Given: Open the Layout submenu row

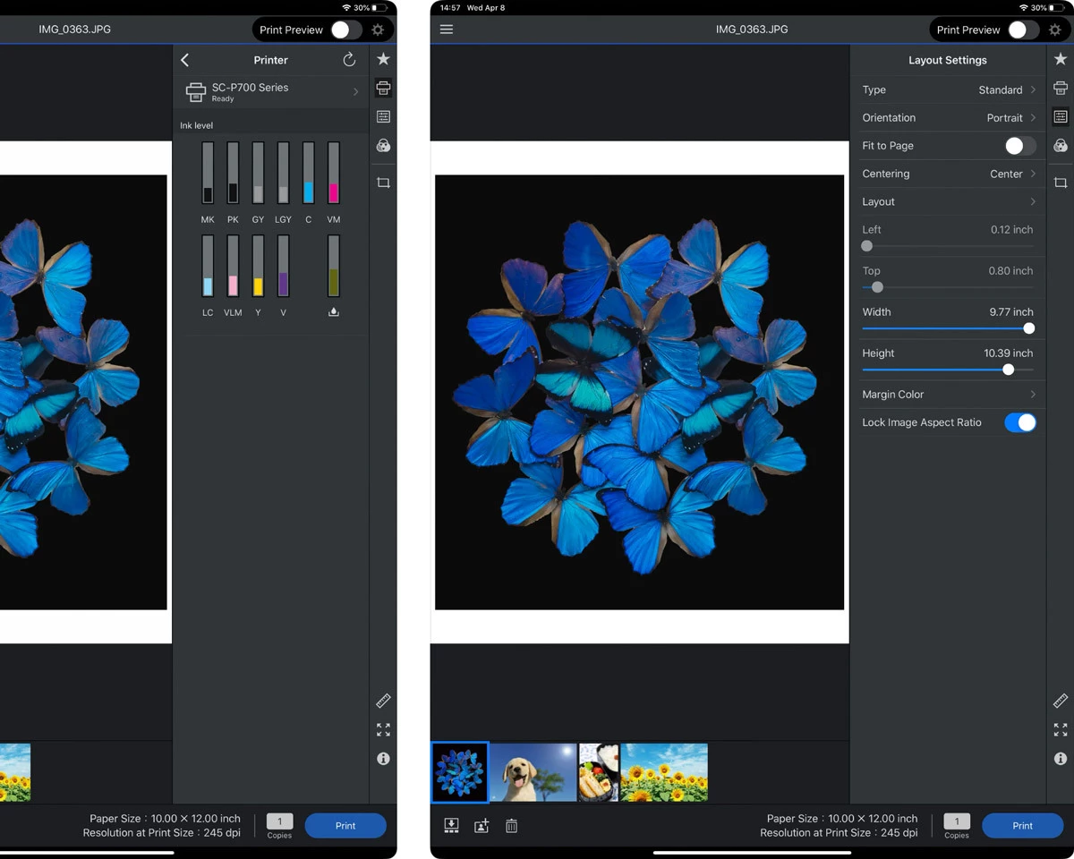Looking at the screenshot, I should tap(948, 202).
